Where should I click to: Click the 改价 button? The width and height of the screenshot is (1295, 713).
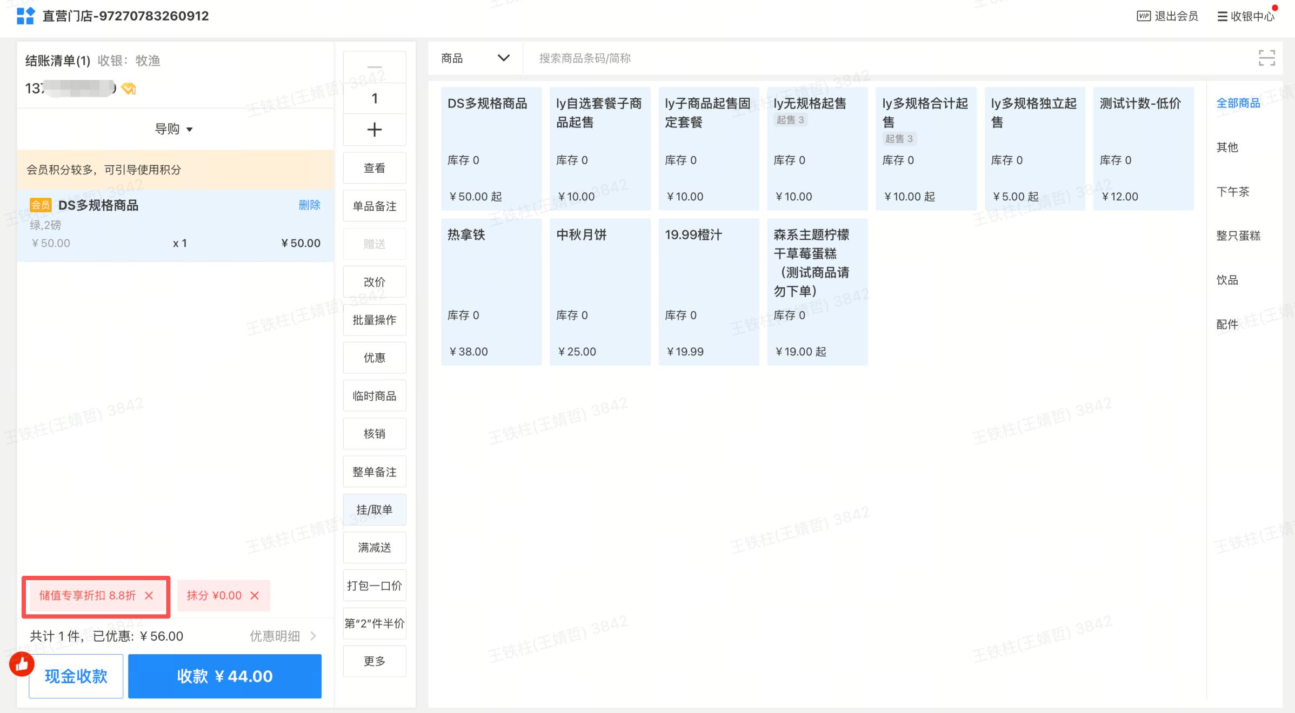coord(375,282)
